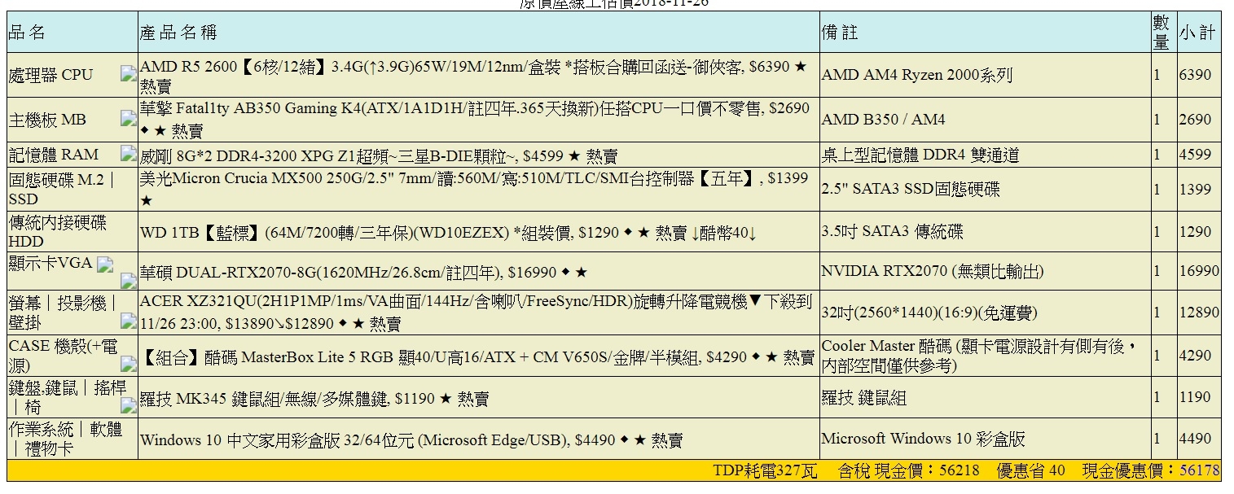This screenshot has width=1234, height=494.
Task: Click the 3.5吋 SATA3 傳統碟 remark
Action: point(893,232)
